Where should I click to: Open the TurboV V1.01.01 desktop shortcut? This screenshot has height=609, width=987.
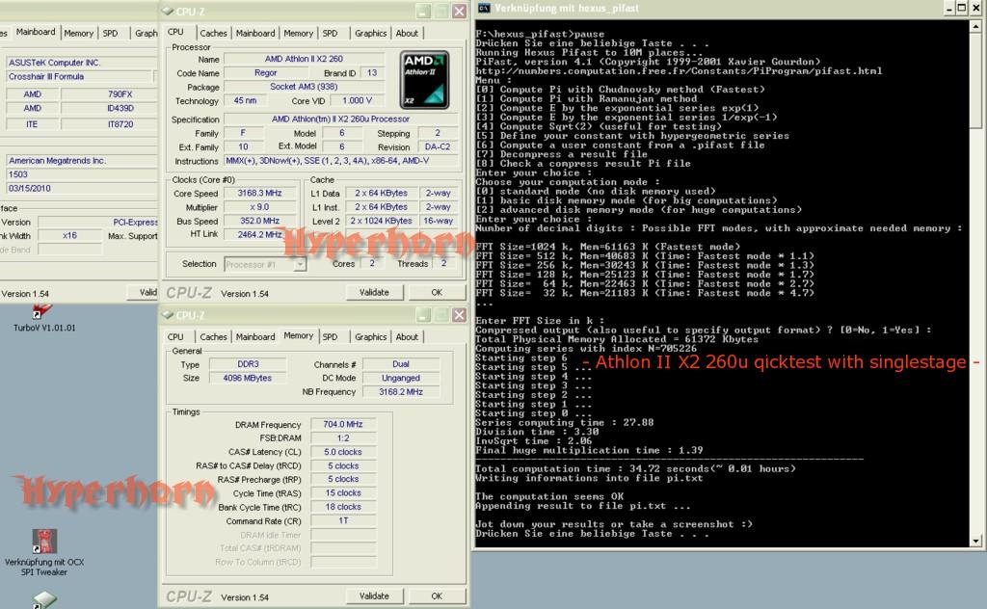point(43,318)
